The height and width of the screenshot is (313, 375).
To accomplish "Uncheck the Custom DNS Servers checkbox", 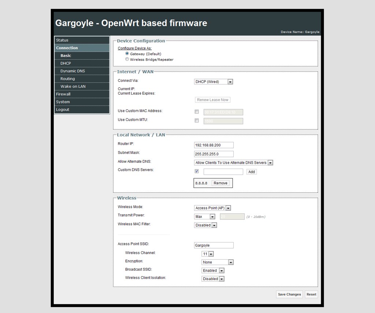I will [197, 171].
